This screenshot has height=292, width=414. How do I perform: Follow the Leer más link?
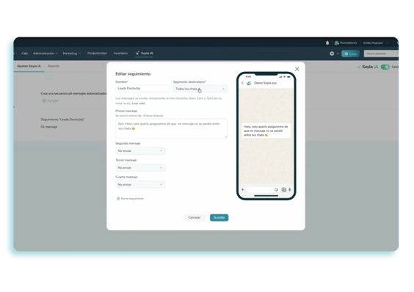[138, 103]
